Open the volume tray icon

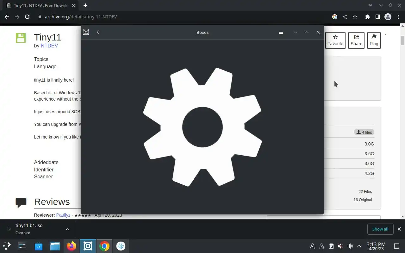(x=350, y=246)
